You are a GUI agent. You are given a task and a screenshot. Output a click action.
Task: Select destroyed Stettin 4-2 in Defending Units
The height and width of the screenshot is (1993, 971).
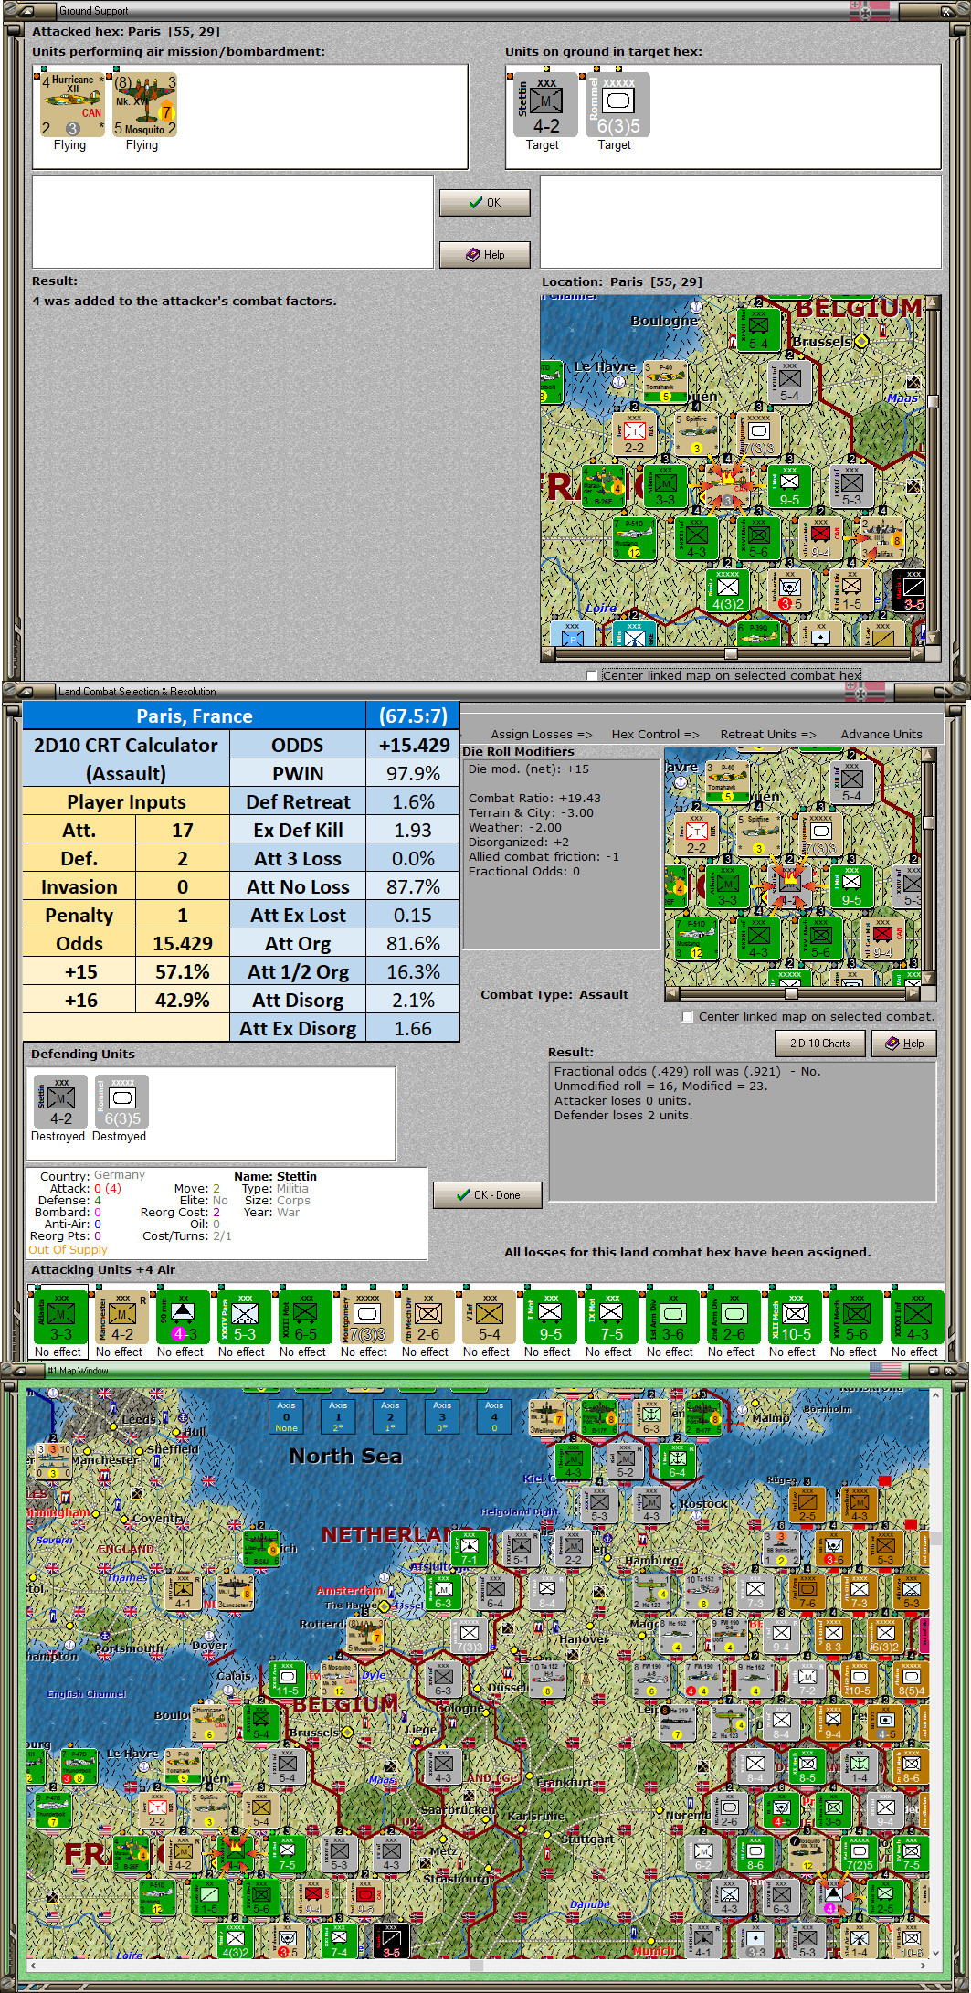click(x=61, y=1102)
